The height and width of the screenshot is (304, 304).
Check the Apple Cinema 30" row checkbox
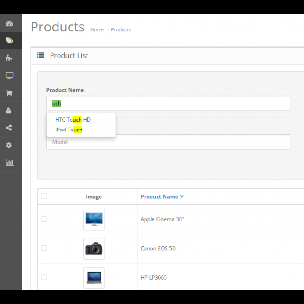tap(44, 219)
